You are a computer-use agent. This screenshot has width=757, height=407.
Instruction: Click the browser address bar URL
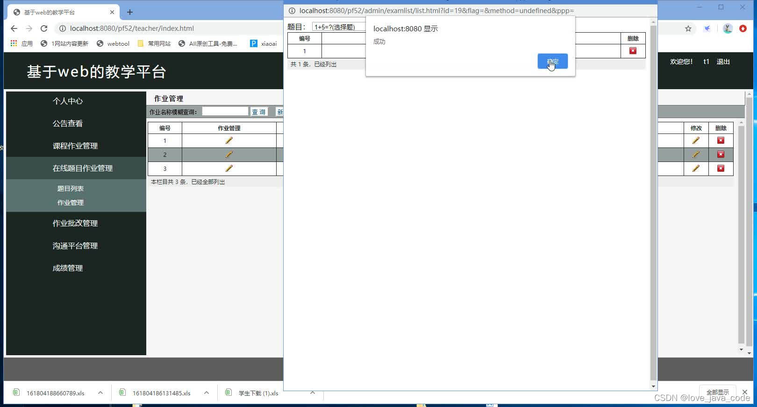pos(132,28)
